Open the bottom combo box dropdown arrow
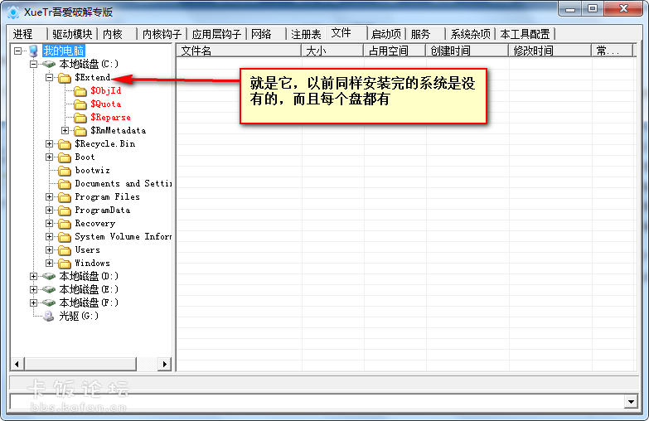 (631, 401)
